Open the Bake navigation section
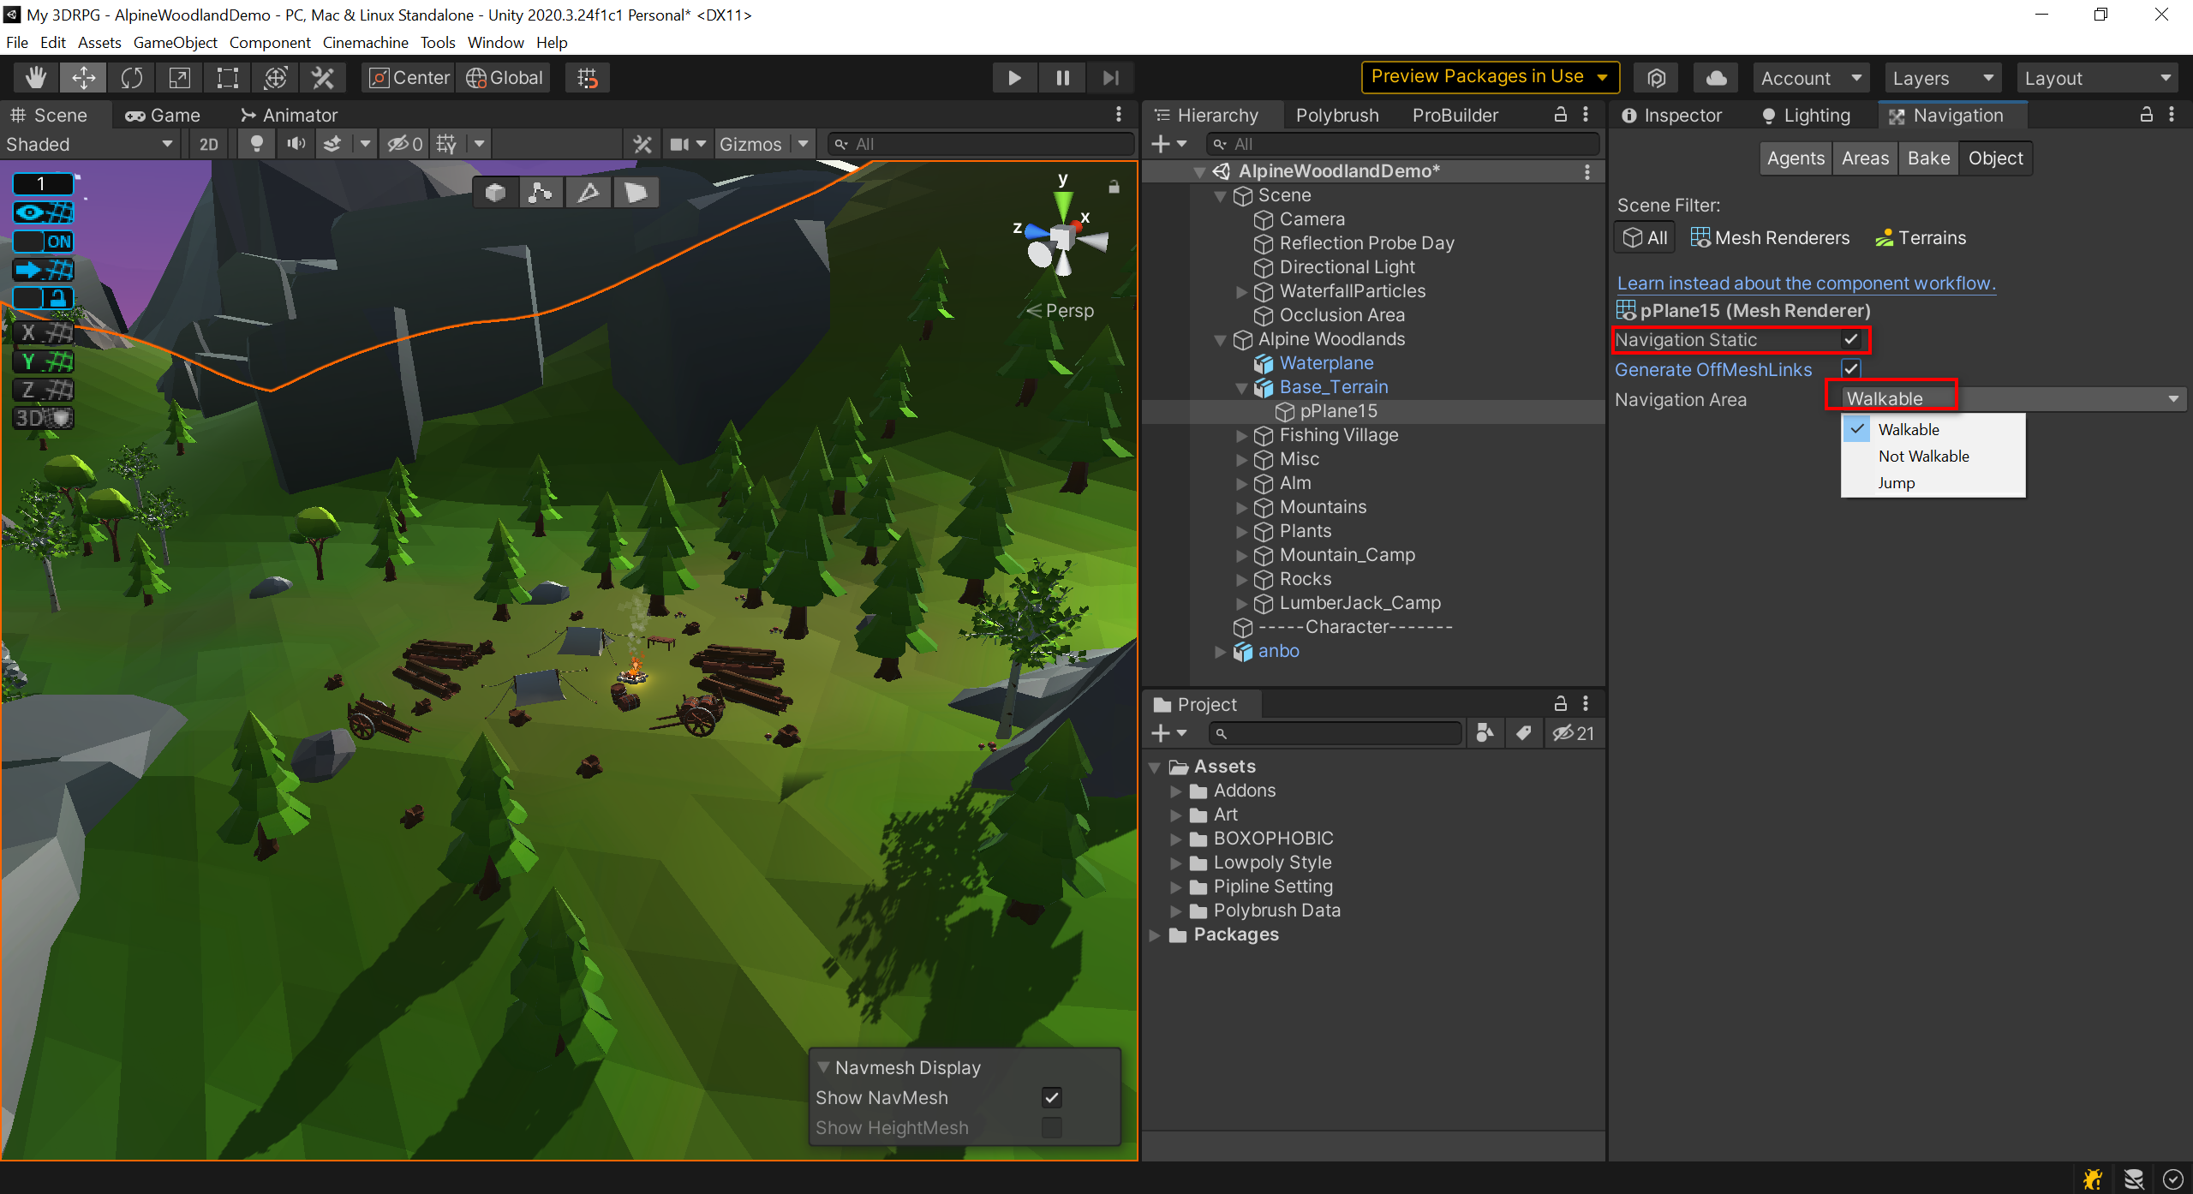Viewport: 2193px width, 1194px height. [x=1928, y=158]
